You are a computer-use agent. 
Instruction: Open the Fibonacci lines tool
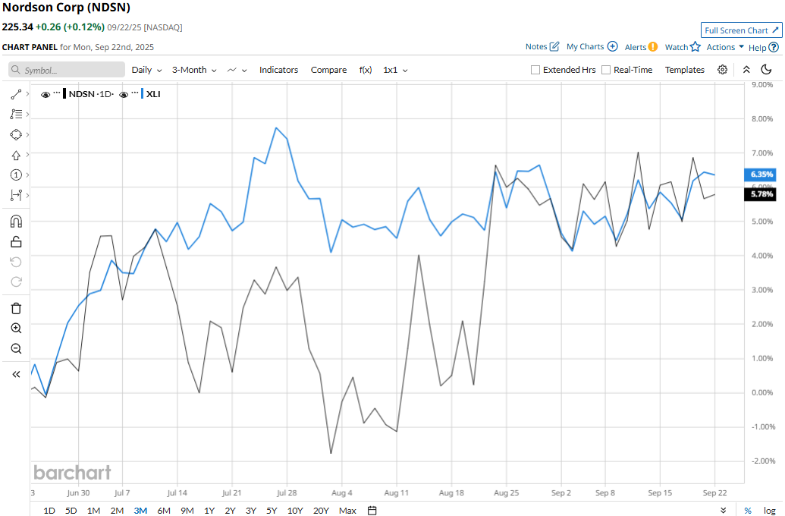[x=16, y=115]
